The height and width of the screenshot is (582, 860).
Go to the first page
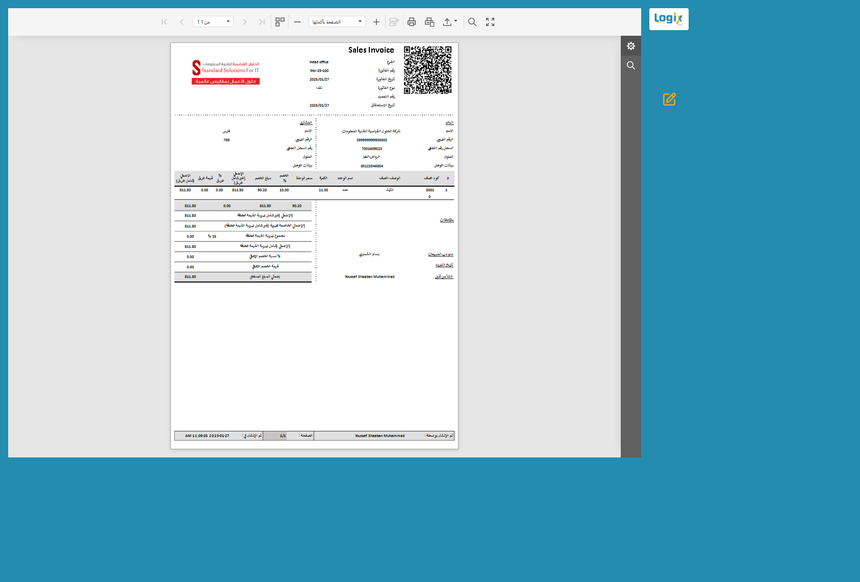[x=164, y=22]
